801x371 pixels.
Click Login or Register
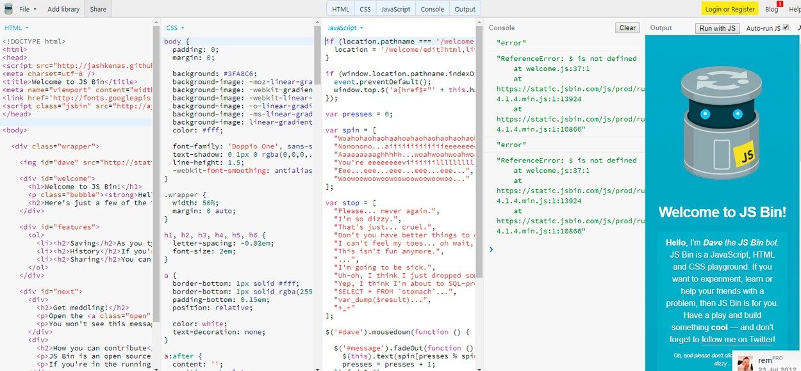tap(730, 9)
